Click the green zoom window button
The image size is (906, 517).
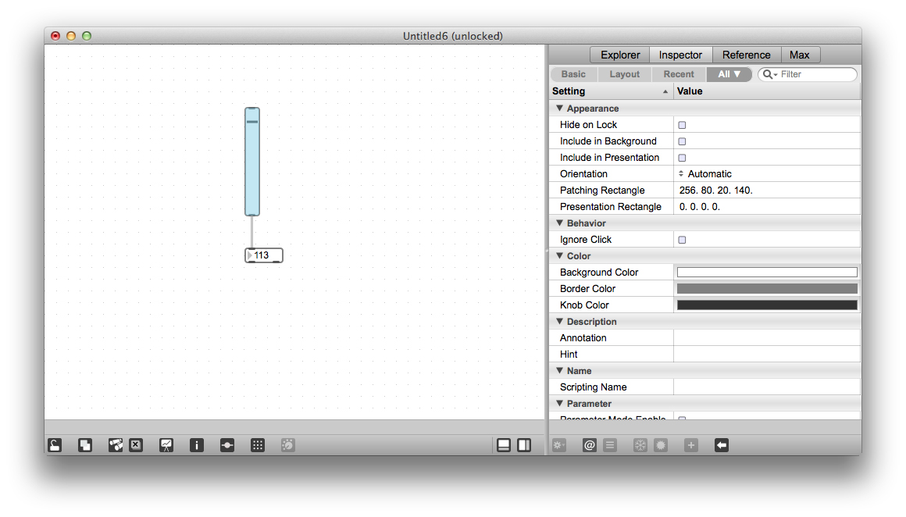[87, 36]
